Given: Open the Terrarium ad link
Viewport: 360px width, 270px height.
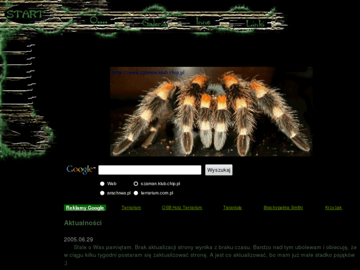Looking at the screenshot, I should pos(131,208).
